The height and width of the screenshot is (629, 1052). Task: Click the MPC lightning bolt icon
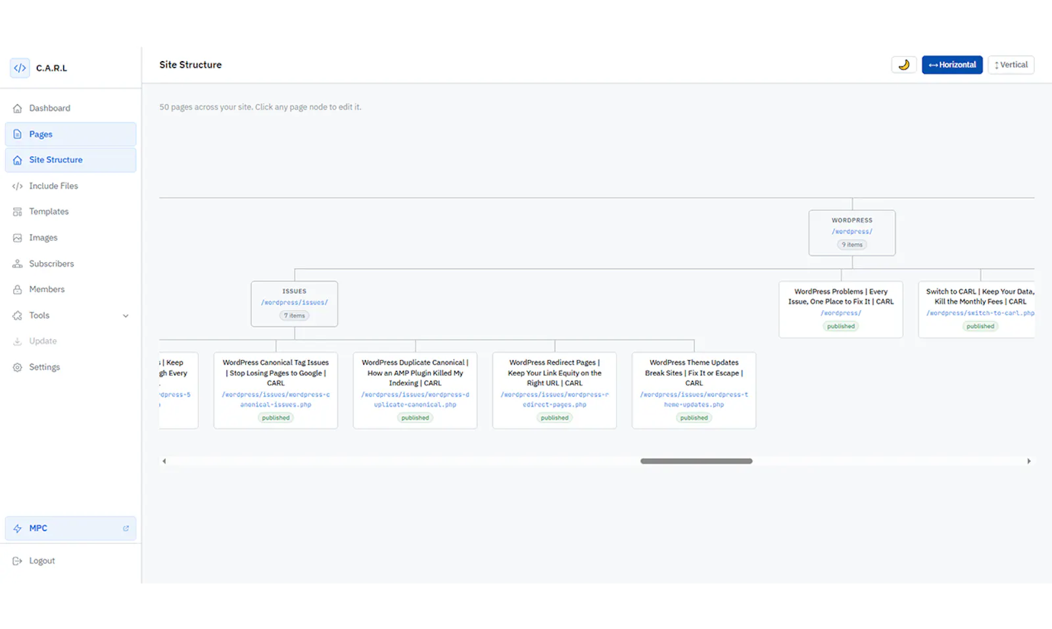[18, 528]
